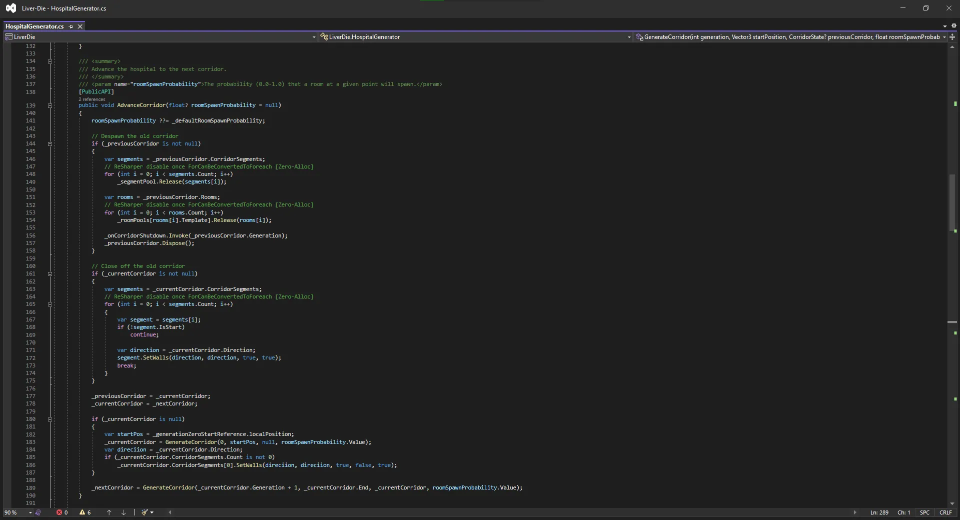Collapse the _currentCorridor if block at line 161
Viewport: 960px width, 520px height.
pos(50,274)
